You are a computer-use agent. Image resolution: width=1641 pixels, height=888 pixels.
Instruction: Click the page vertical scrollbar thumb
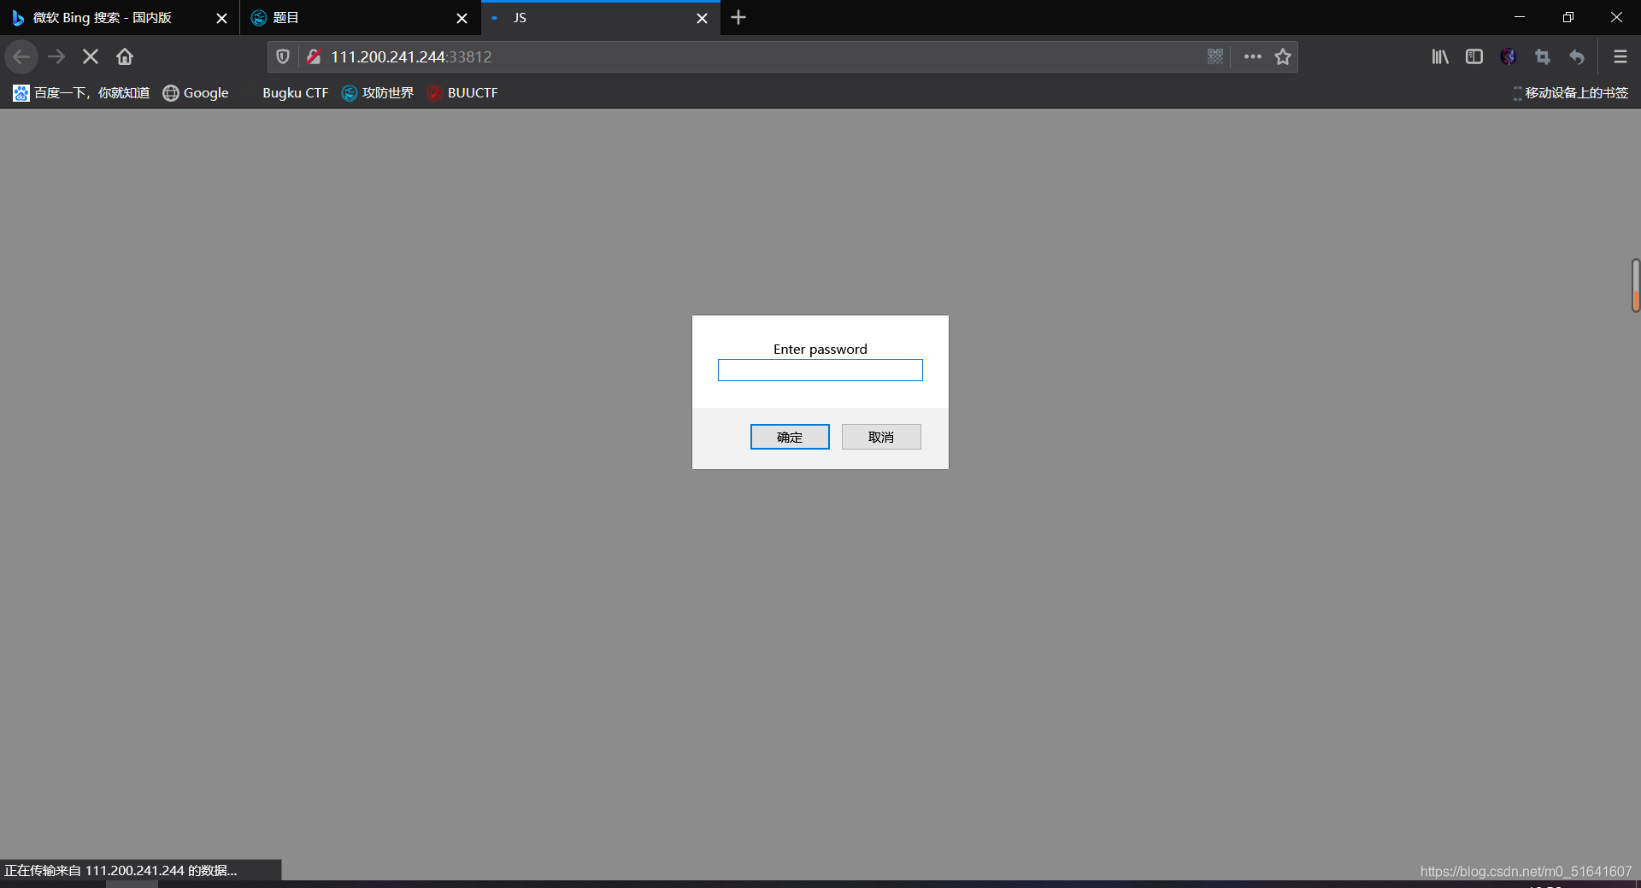(1635, 285)
